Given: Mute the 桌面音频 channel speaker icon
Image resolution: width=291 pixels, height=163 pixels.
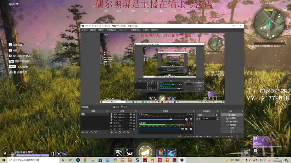Looking at the screenshot, I should 186,129.
